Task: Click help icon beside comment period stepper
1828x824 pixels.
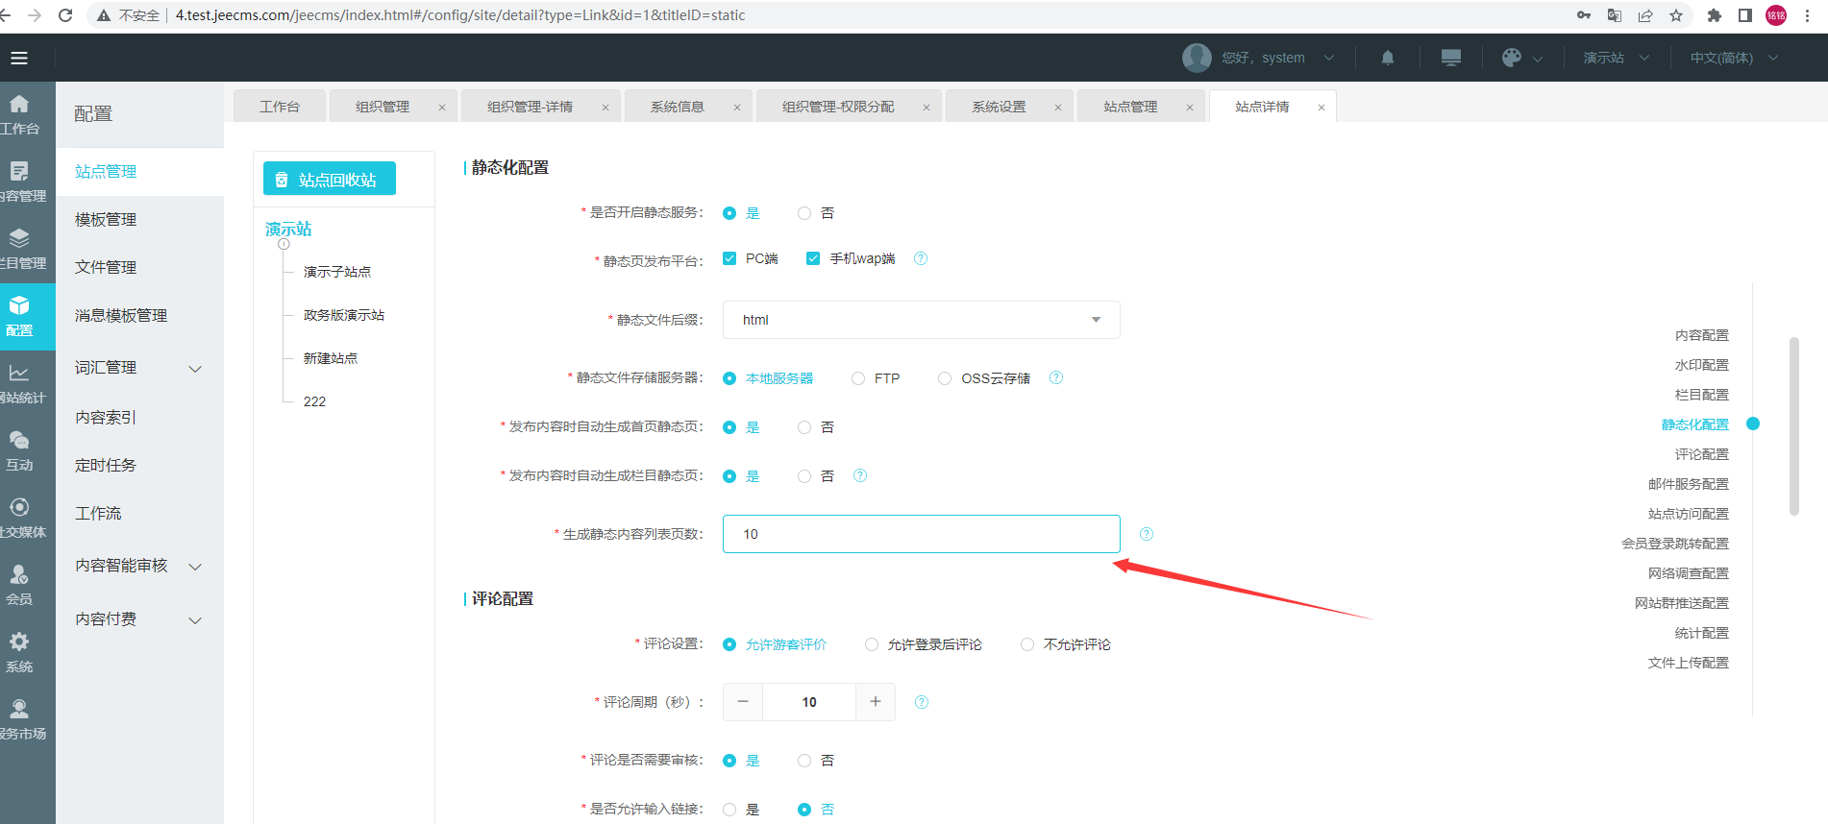Action: pyautogui.click(x=922, y=702)
